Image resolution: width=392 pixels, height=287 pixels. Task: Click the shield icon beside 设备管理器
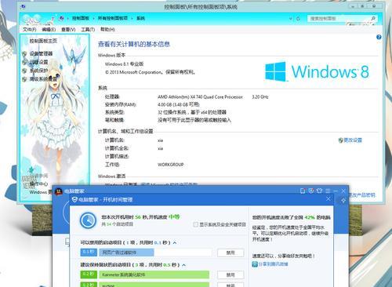(x=24, y=54)
